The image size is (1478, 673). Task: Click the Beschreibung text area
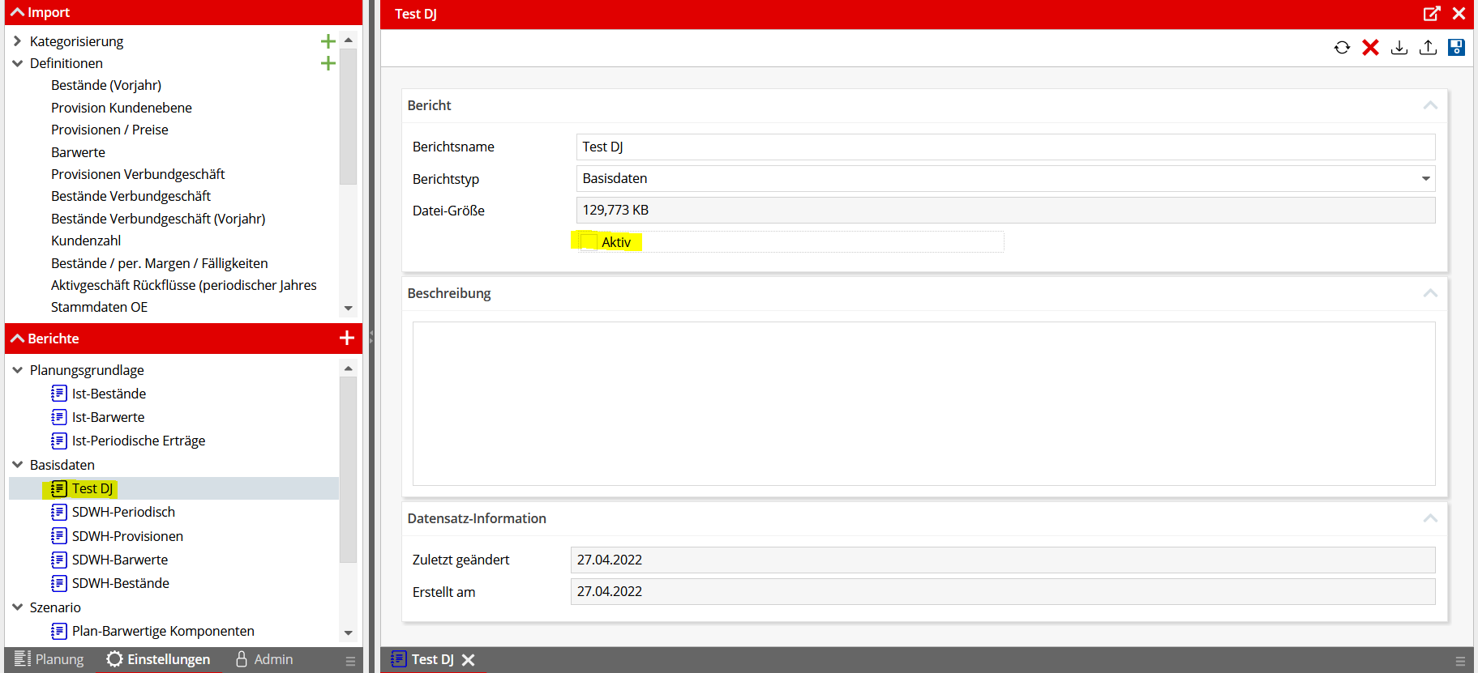tap(923, 403)
